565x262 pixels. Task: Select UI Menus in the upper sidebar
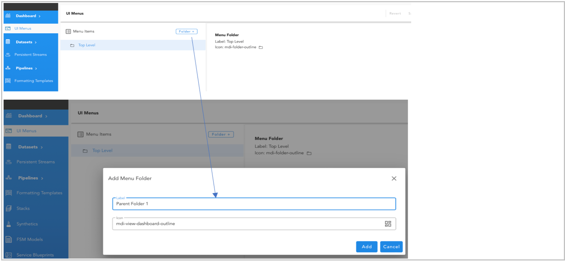pos(23,28)
